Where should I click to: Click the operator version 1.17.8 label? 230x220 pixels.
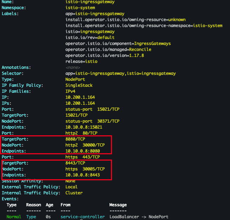click(x=105, y=56)
